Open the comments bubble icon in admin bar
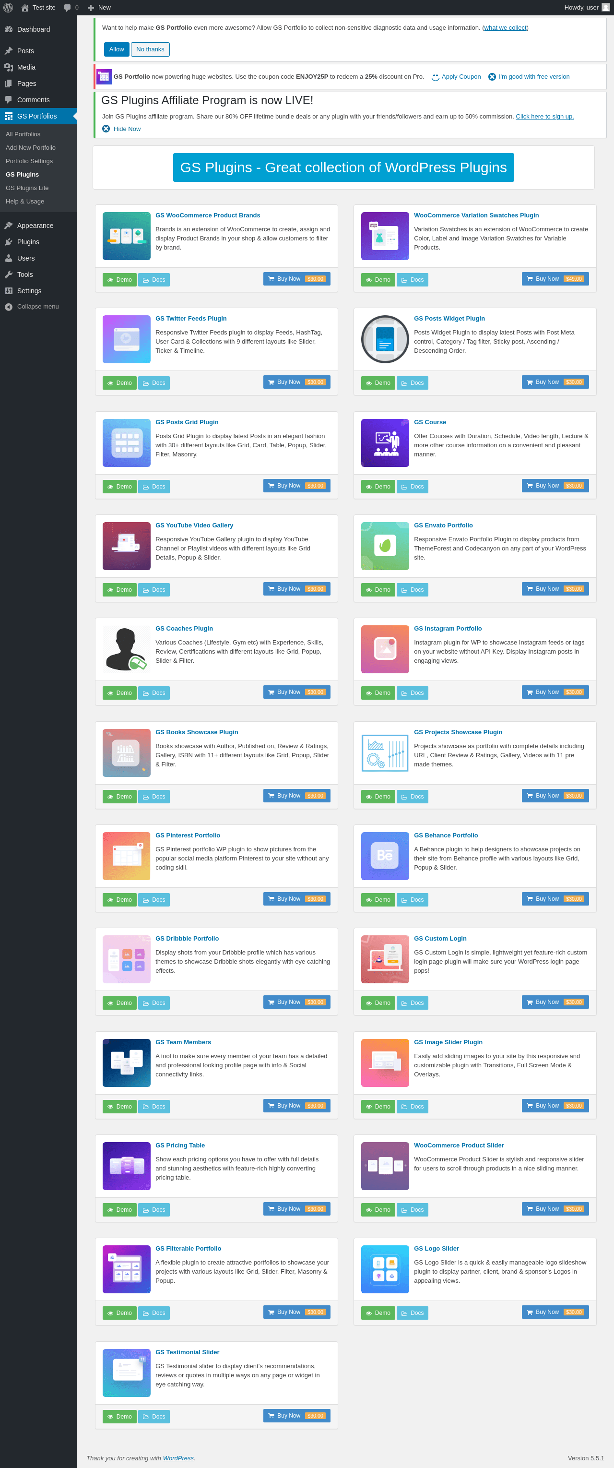Viewport: 614px width, 1468px height. coord(68,8)
